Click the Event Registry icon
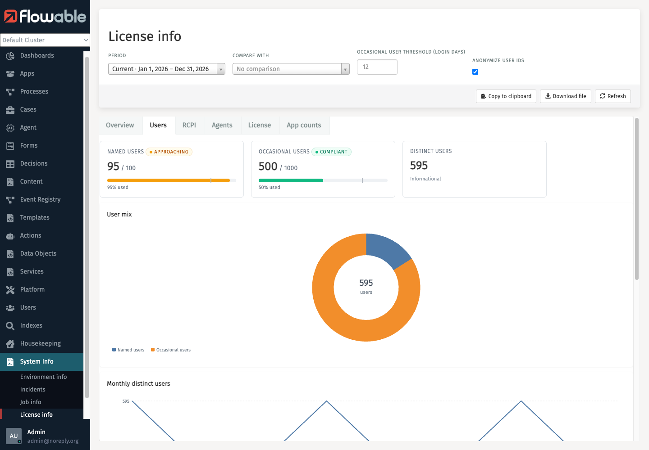649x450 pixels. (x=10, y=200)
